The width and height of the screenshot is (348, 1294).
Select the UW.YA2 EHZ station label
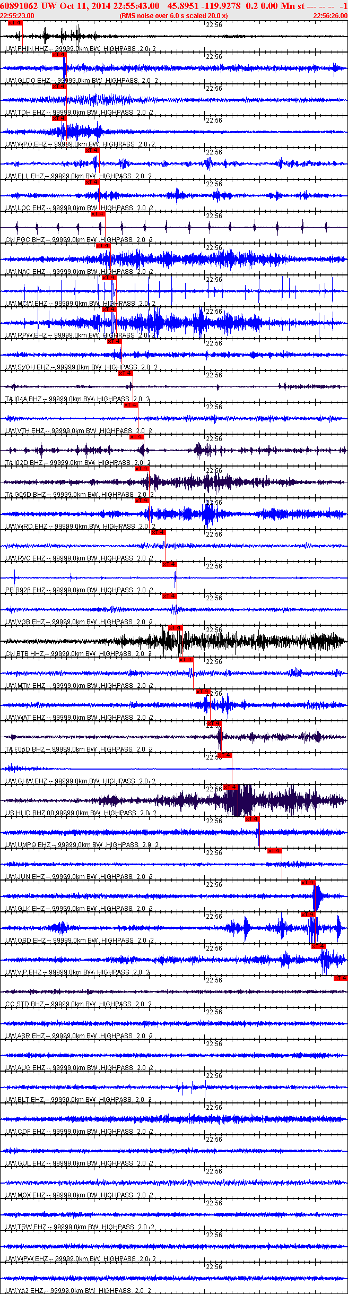tap(25, 1291)
